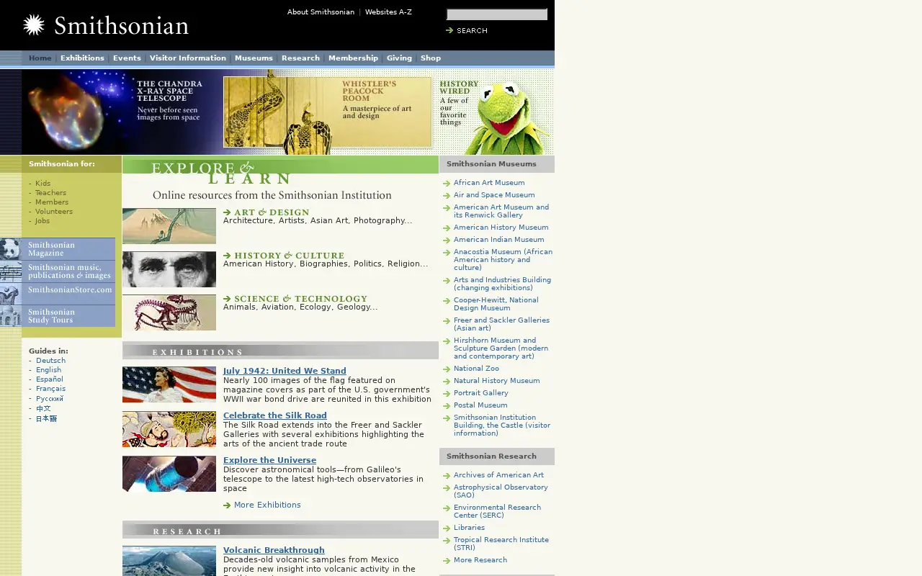Open the Shop nav item

tap(431, 58)
